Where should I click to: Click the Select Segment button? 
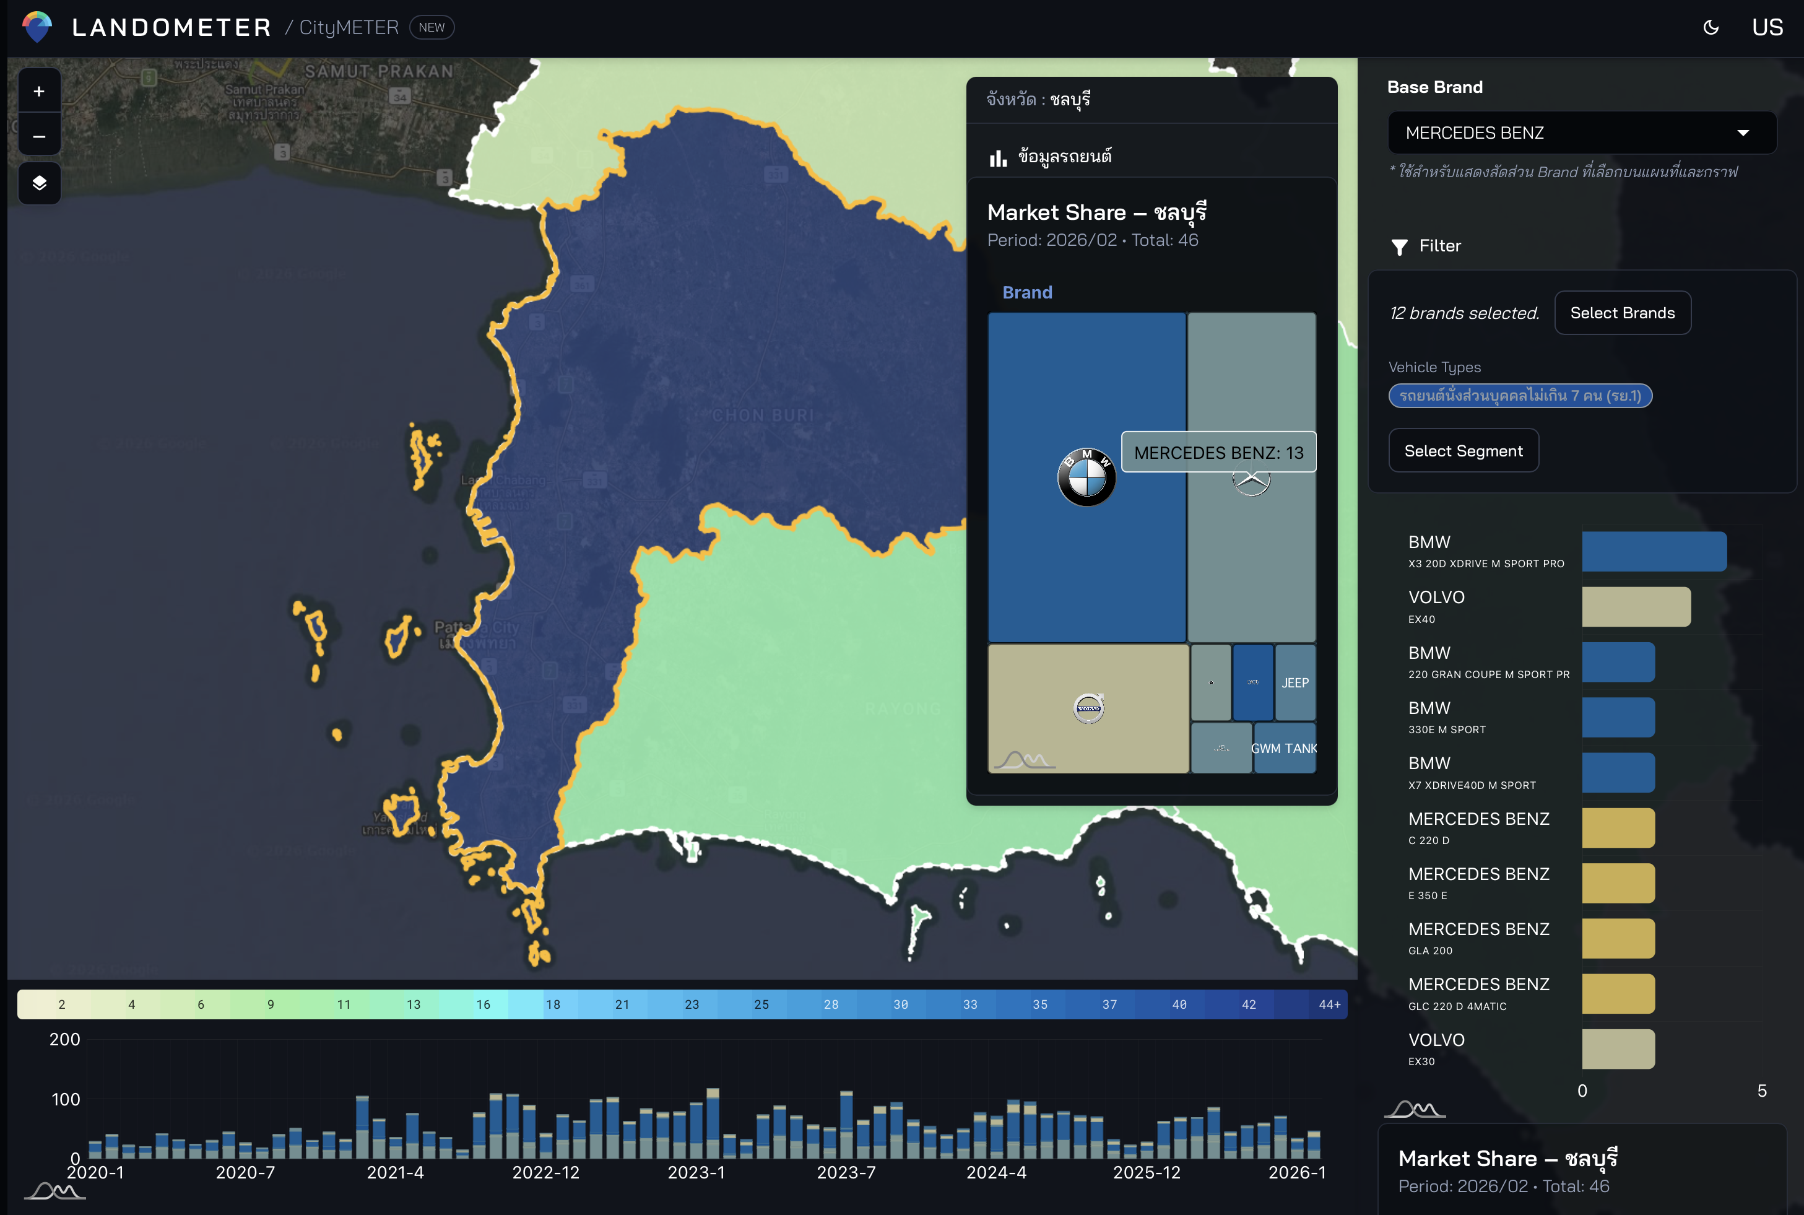(1463, 451)
